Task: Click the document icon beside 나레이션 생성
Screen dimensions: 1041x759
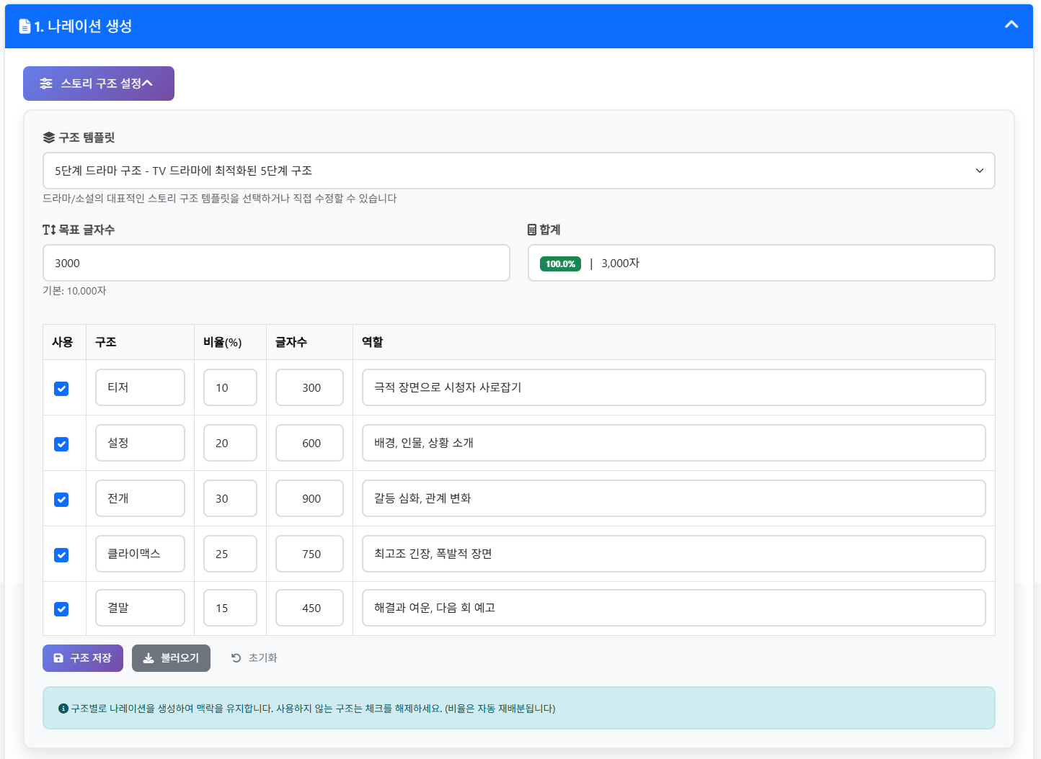Action: pos(25,27)
